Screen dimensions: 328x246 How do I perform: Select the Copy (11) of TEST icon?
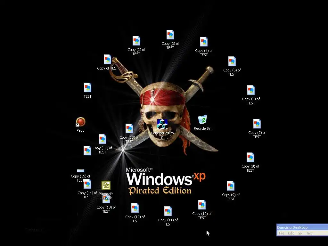(x=168, y=211)
